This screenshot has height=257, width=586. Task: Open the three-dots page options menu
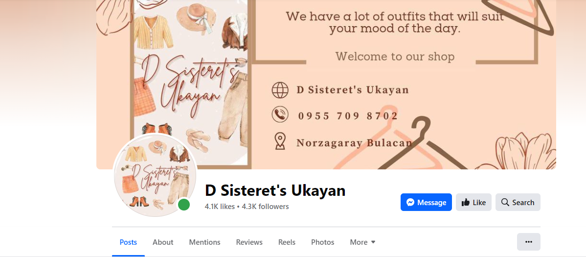(528, 242)
